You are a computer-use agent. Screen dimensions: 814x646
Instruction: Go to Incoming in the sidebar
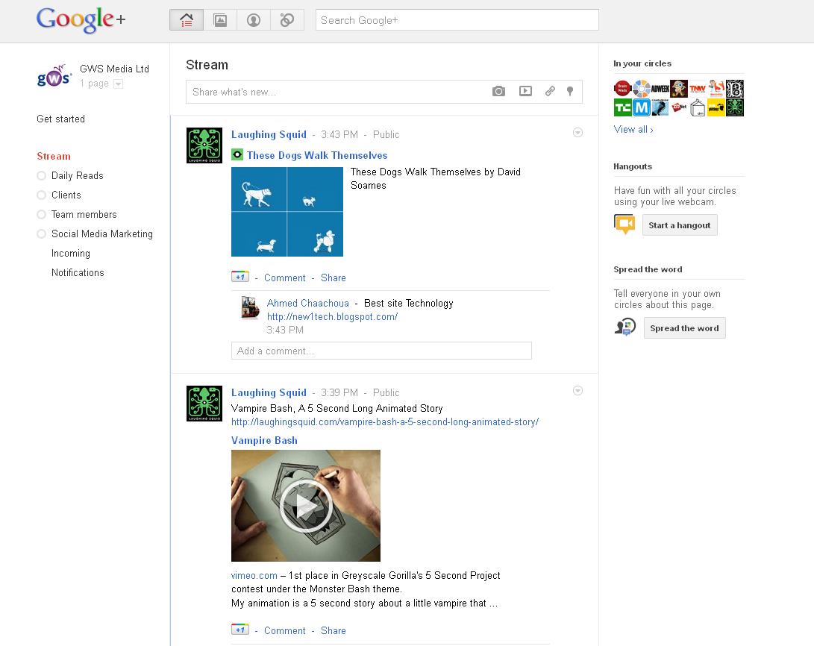click(71, 253)
